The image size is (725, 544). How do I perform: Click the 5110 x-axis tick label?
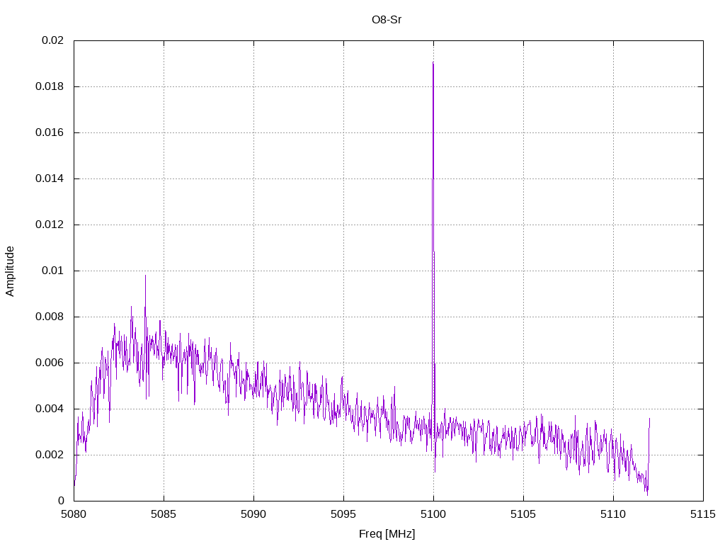point(614,514)
